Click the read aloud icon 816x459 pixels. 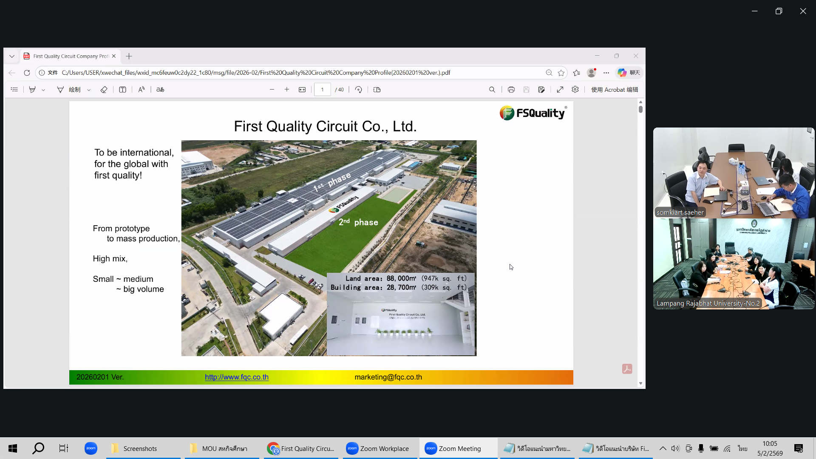pos(142,90)
